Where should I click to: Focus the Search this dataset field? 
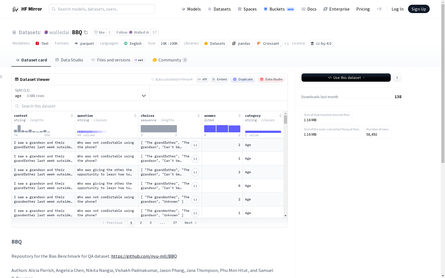tap(150, 106)
